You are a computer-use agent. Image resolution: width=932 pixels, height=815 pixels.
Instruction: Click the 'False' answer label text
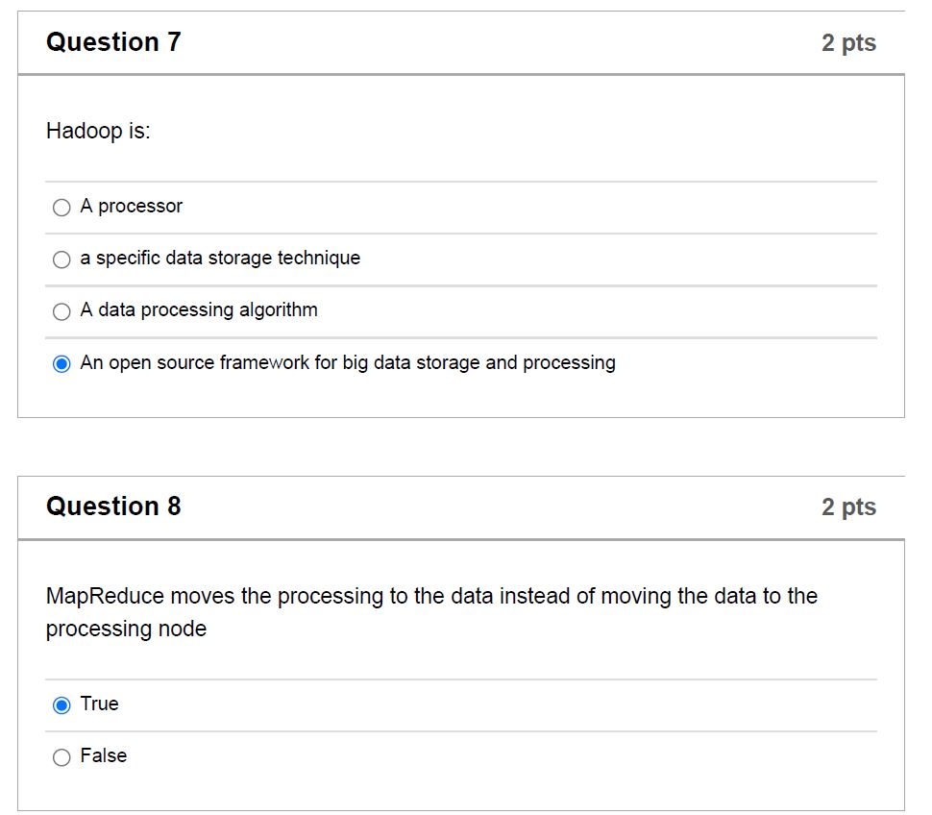pyautogui.click(x=104, y=755)
